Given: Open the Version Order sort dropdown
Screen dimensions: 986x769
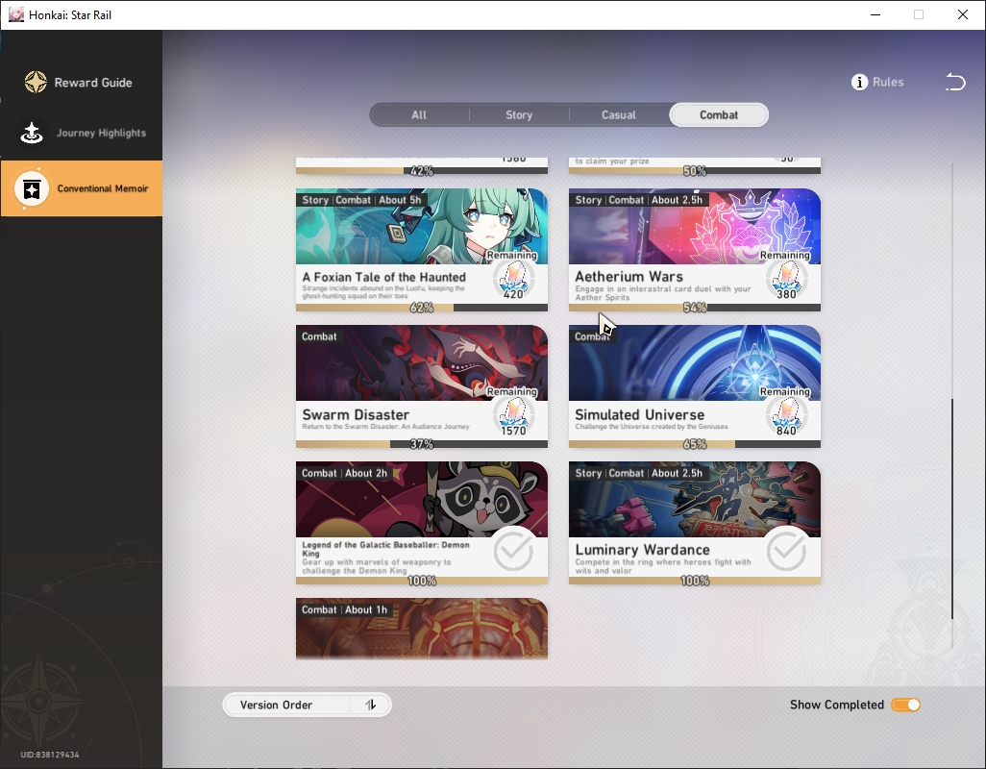Looking at the screenshot, I should (307, 705).
